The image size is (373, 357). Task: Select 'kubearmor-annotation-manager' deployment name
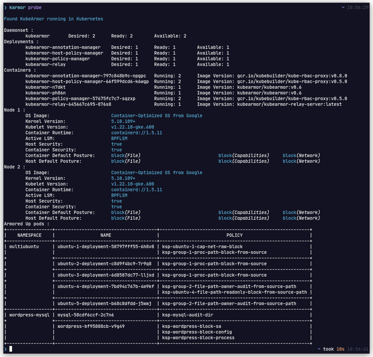[63, 47]
